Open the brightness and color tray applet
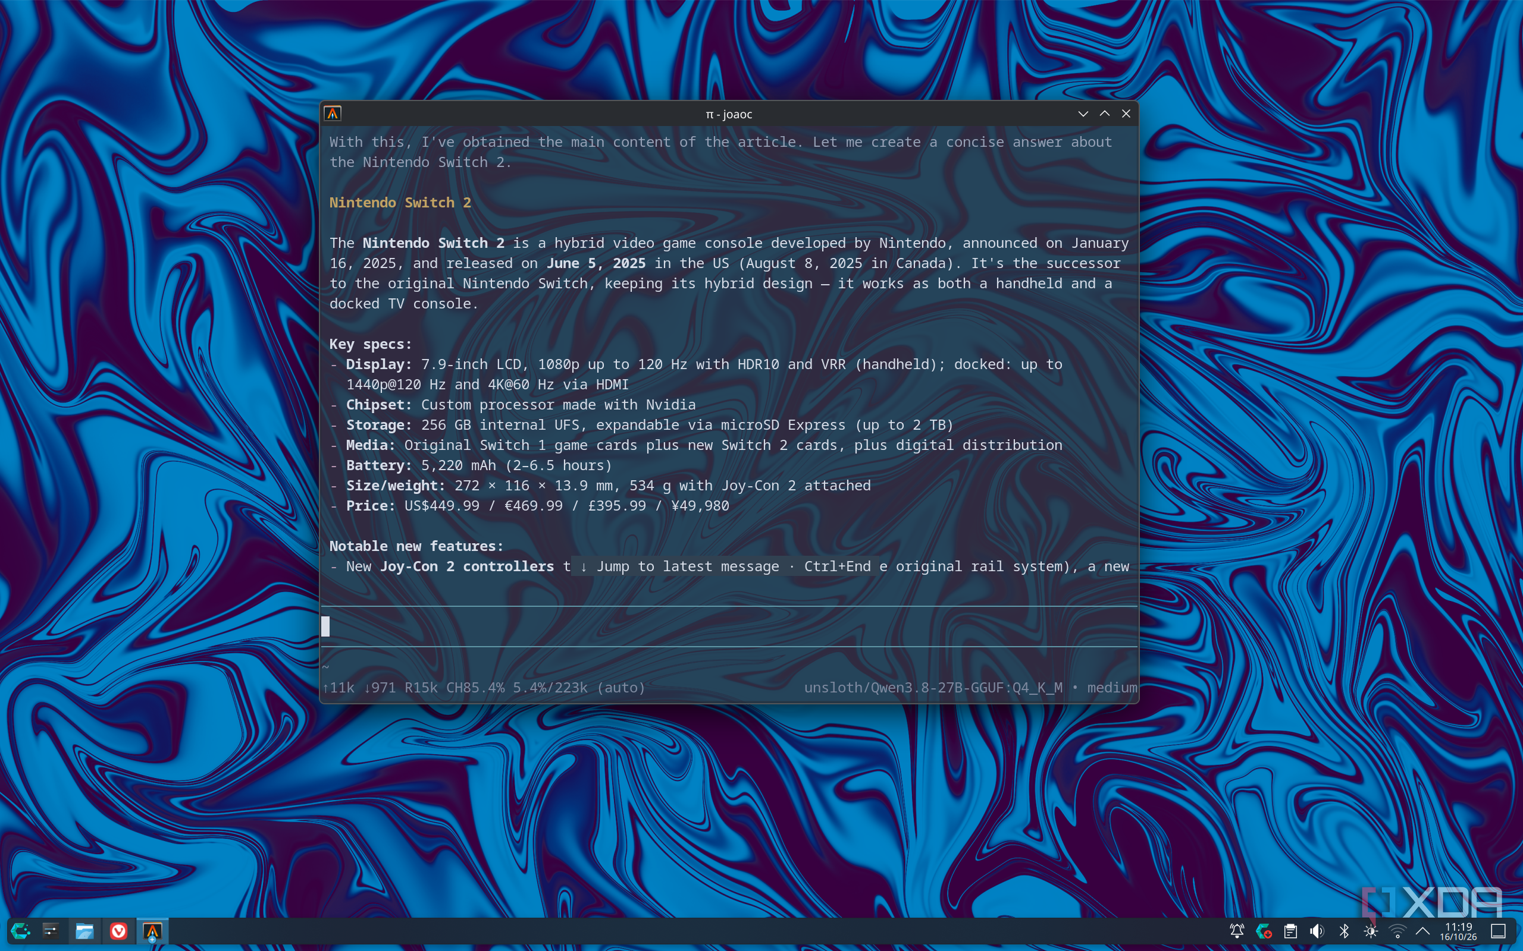 (x=1370, y=931)
